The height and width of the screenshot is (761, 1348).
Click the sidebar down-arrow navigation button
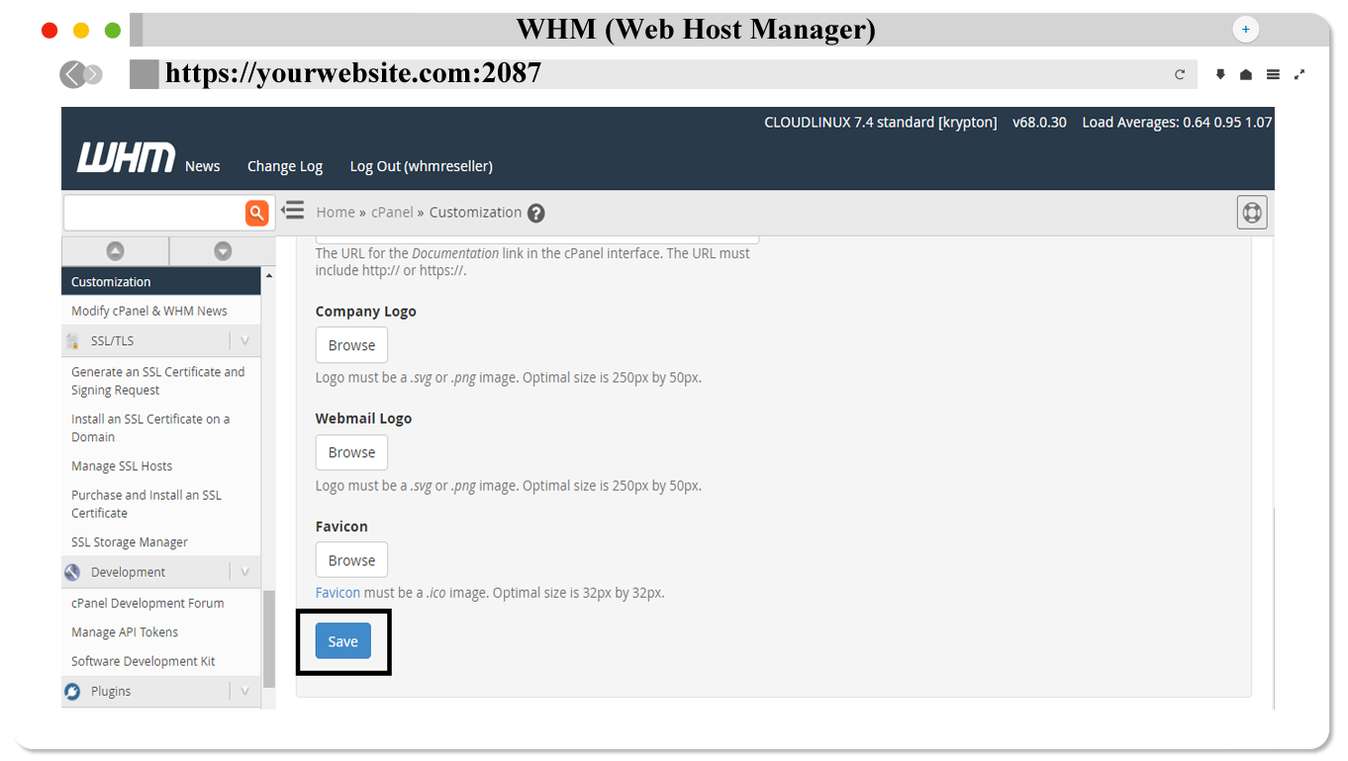(223, 251)
